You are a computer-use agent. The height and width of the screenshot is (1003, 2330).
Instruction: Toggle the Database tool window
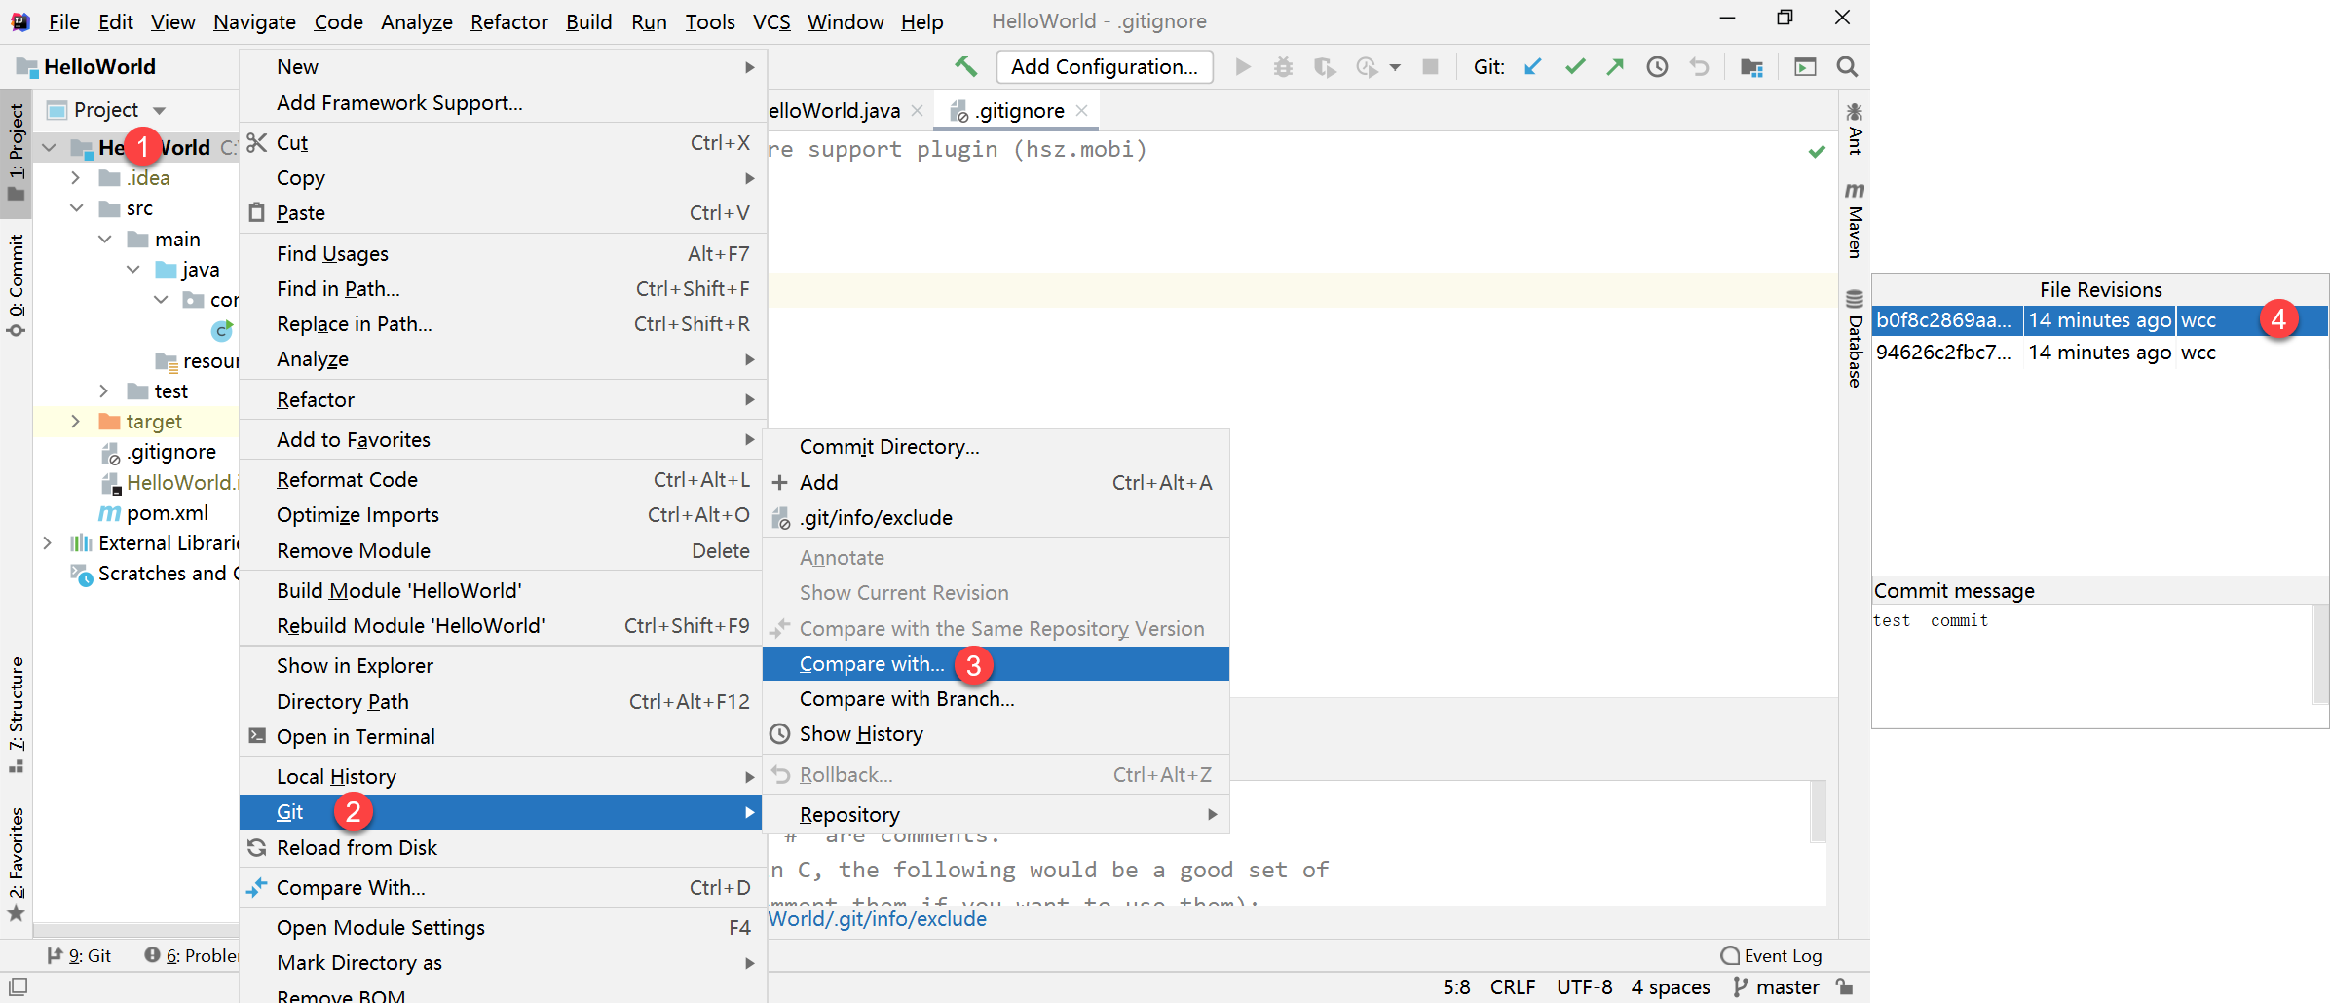point(1855,339)
